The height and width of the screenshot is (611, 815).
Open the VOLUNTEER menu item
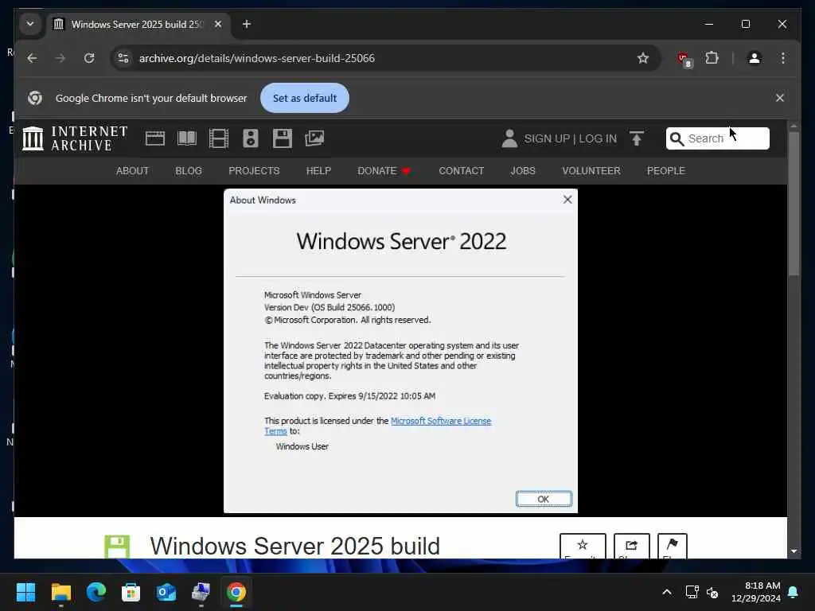point(591,171)
